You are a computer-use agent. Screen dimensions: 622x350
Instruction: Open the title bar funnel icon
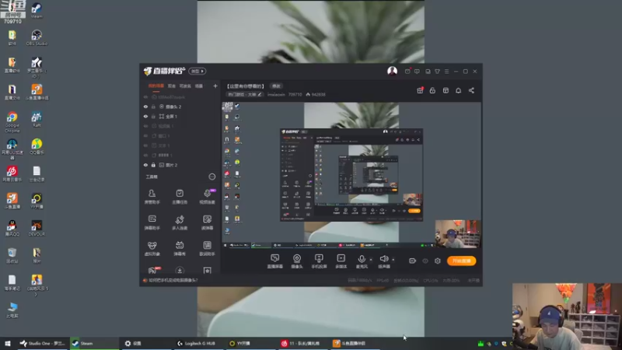pyautogui.click(x=437, y=72)
